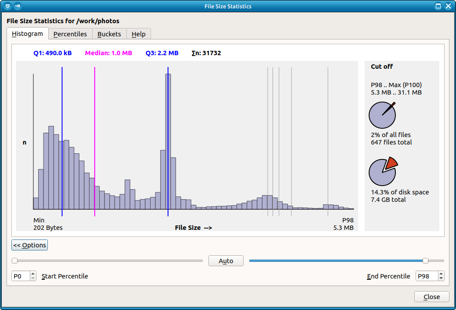Switch to the Percentiles tab

(70, 34)
